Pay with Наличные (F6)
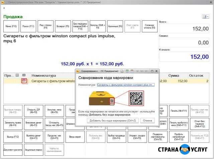This screenshot has height=159, width=214. [115, 26]
